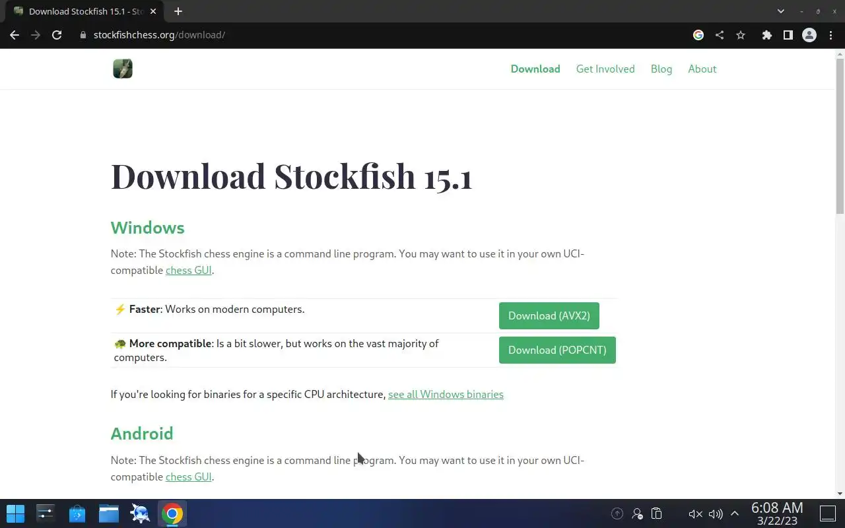
Task: Open the Get Involved nav item
Action: pos(605,69)
